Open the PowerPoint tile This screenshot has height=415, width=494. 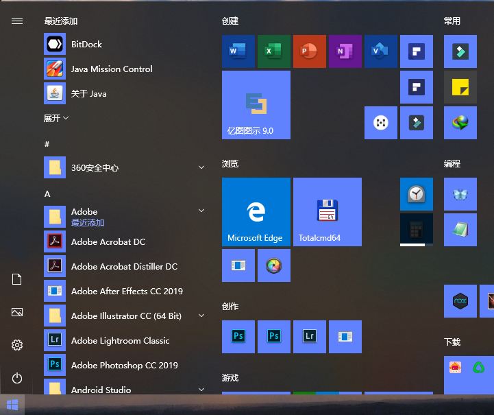point(310,51)
